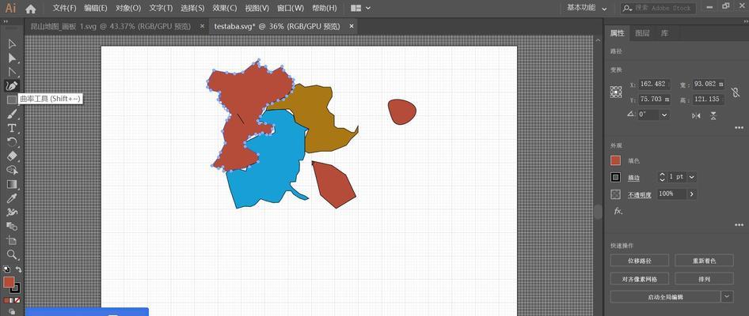
Task: Click the default fill and stroke icon
Action: point(6,269)
